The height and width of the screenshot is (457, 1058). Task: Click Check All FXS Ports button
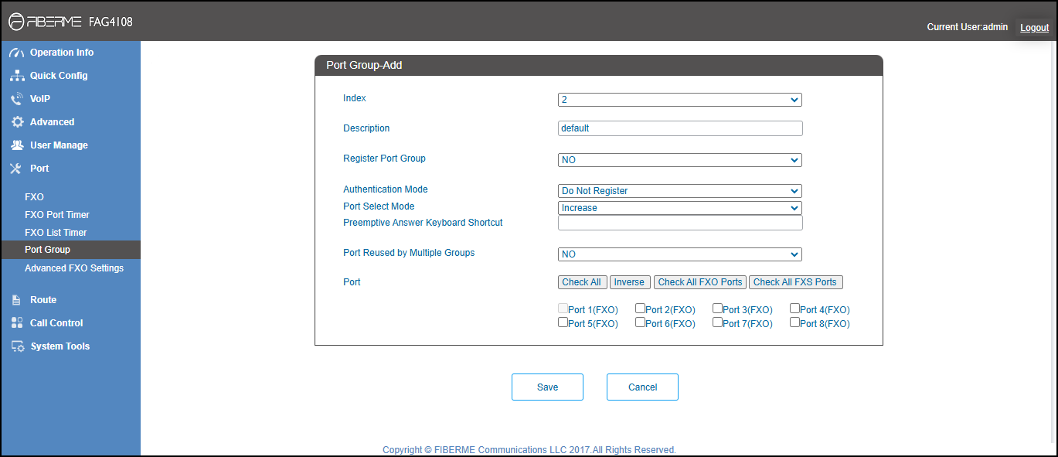(x=795, y=282)
